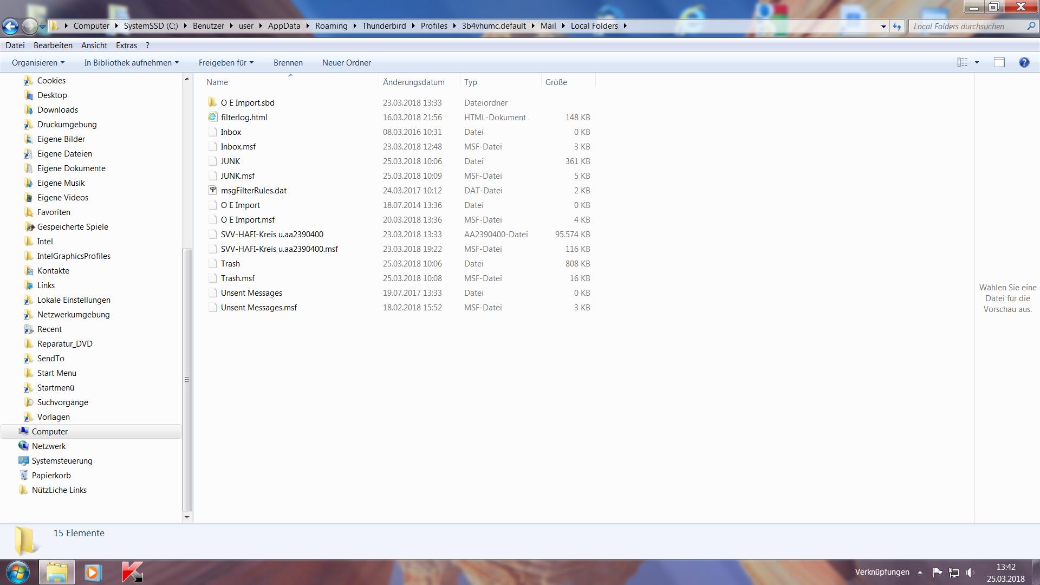Open the Freigeben für dropdown
The width and height of the screenshot is (1040, 585).
[226, 63]
